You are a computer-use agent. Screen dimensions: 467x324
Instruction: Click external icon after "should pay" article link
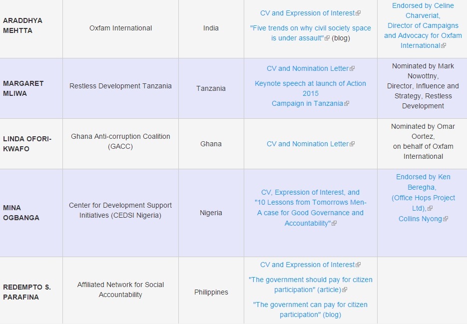345,290
